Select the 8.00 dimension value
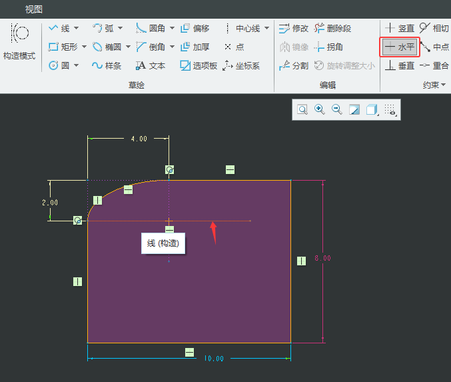 (x=322, y=258)
